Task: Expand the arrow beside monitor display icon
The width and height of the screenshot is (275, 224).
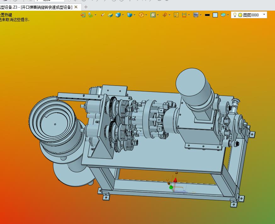Action: point(201,15)
